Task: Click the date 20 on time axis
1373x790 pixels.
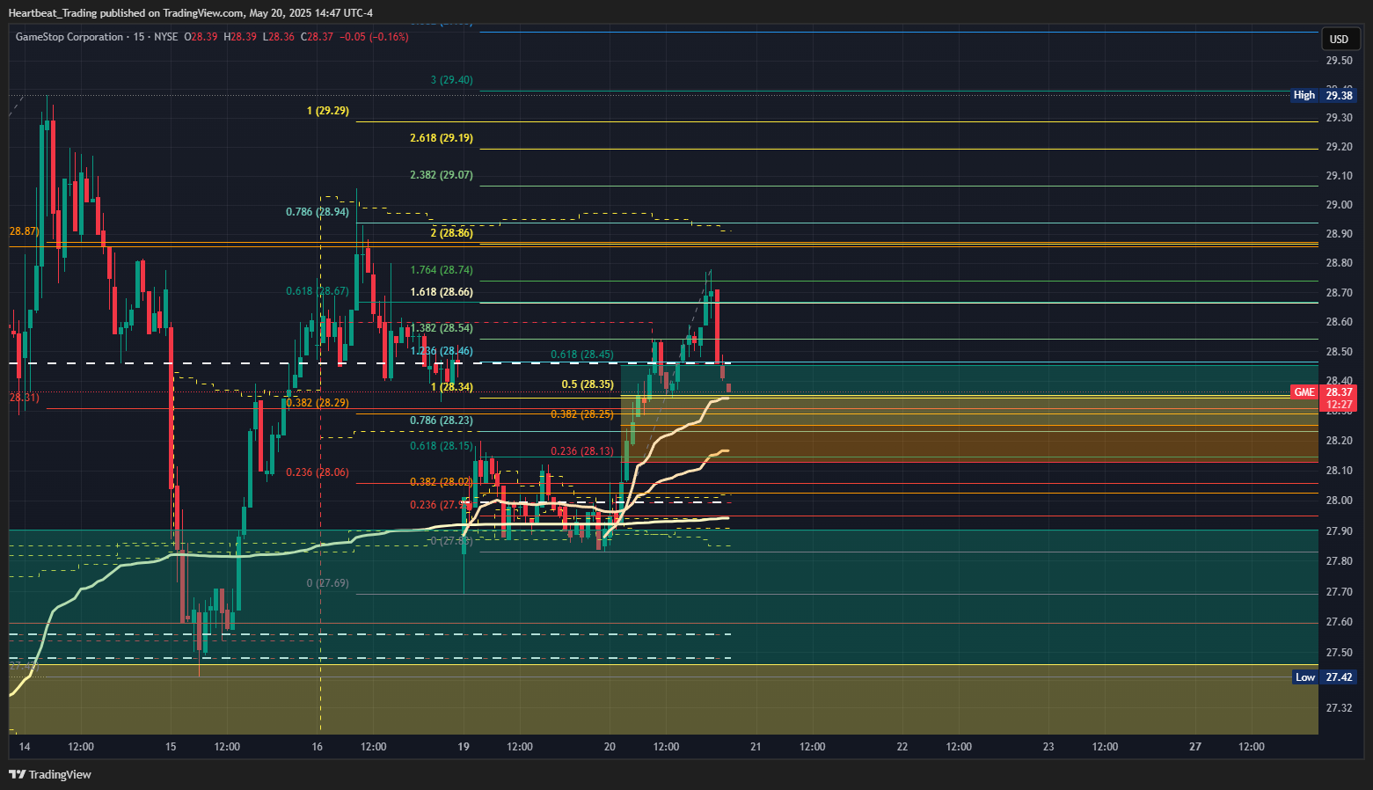Action: pyautogui.click(x=610, y=747)
